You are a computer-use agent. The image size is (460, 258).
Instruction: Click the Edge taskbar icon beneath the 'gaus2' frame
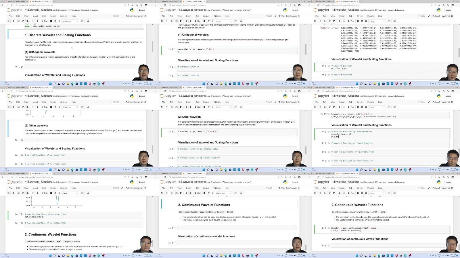[x=379, y=256]
